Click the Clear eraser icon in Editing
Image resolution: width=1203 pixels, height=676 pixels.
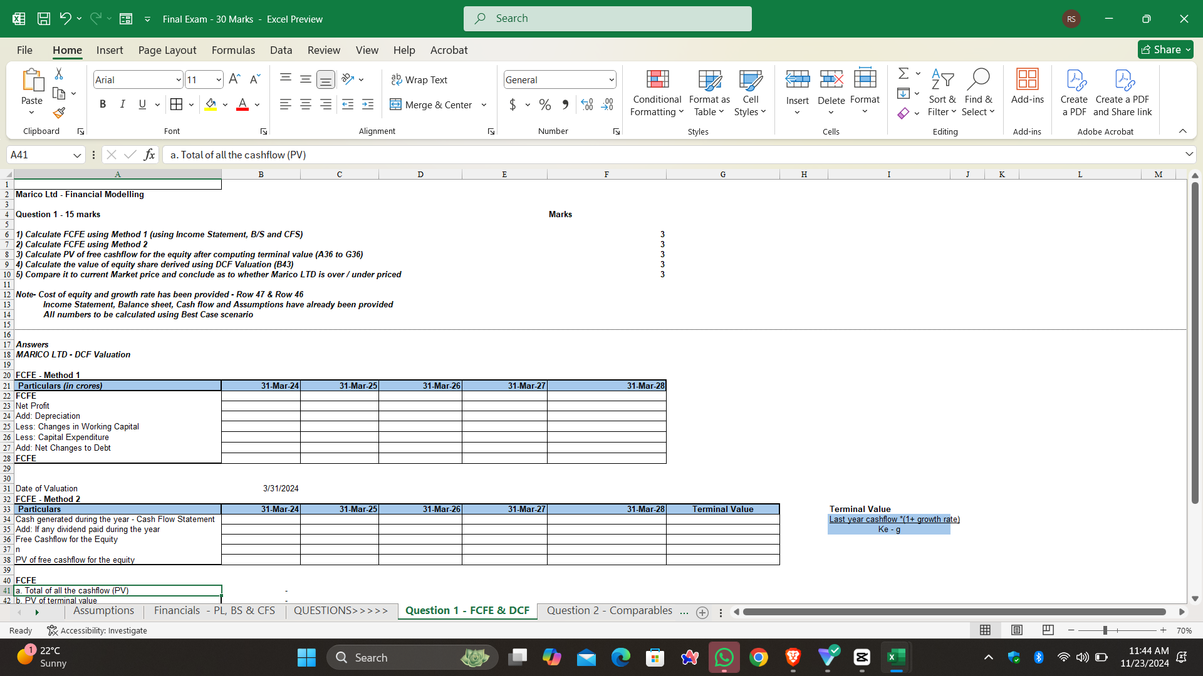click(x=904, y=113)
